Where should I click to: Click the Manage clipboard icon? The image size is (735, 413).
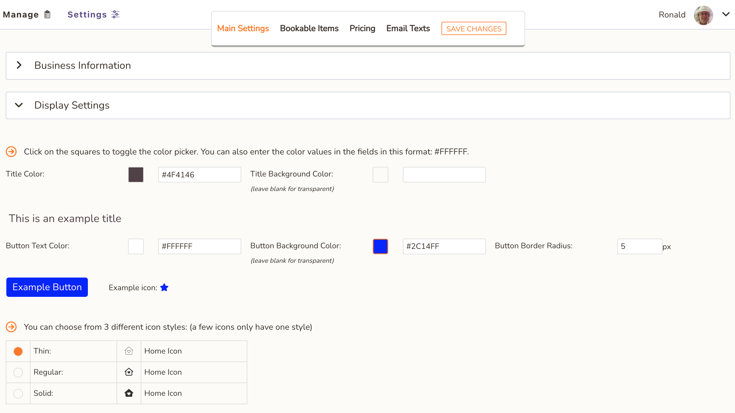pos(47,14)
